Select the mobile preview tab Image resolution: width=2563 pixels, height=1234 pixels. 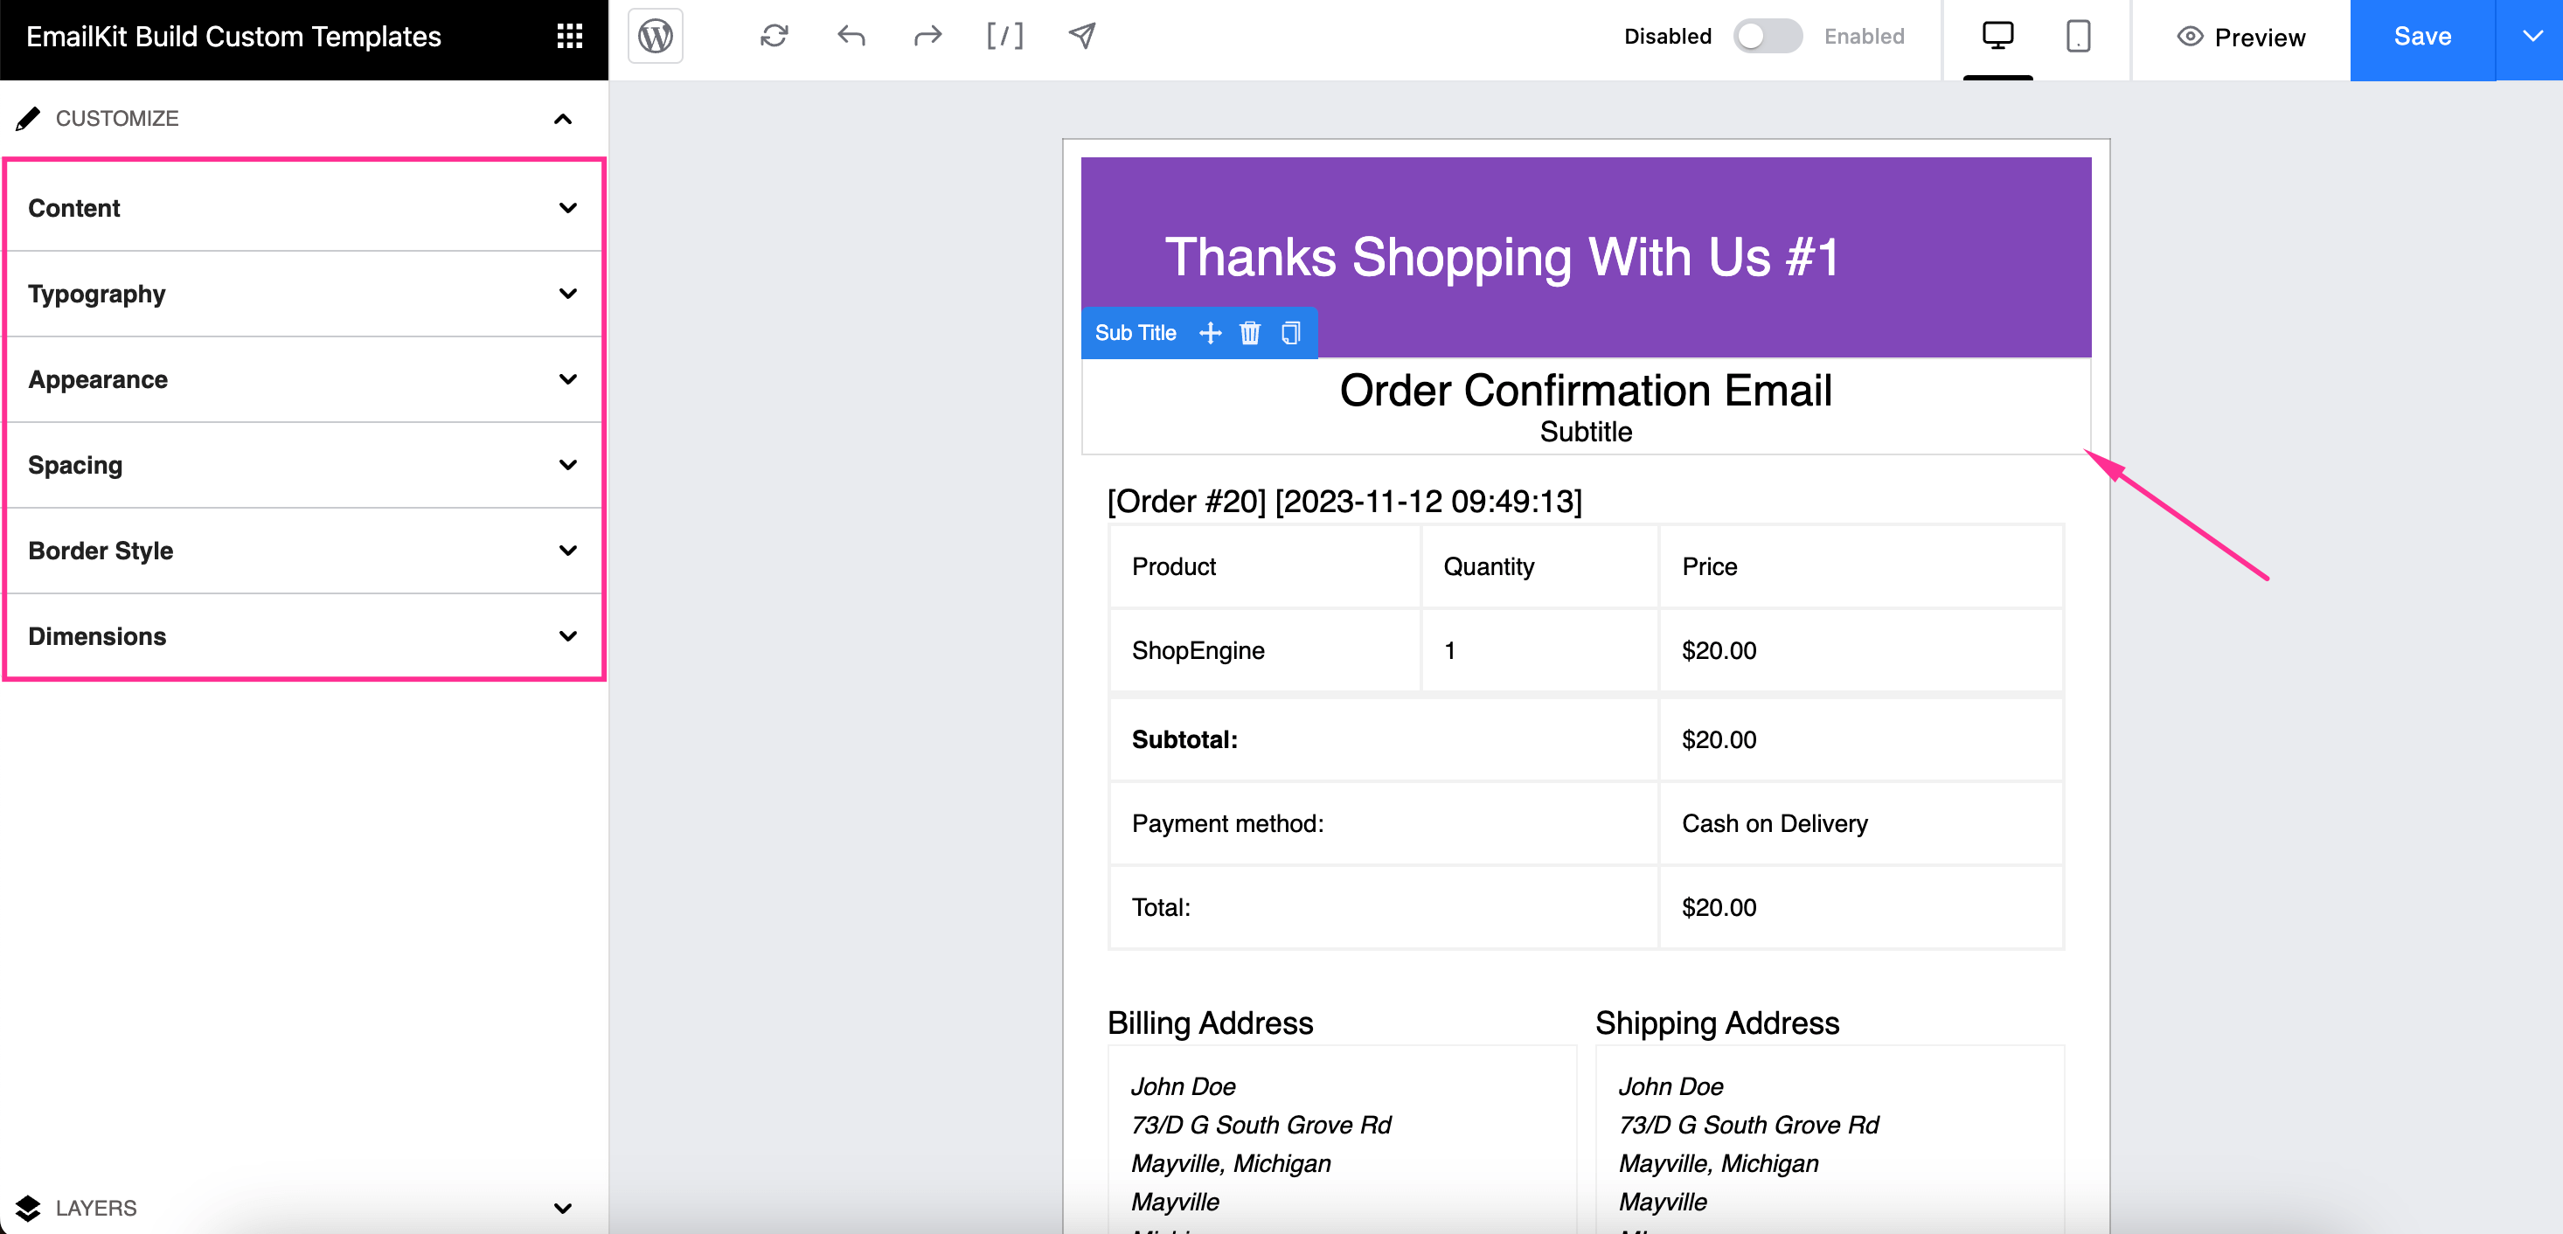2078,38
